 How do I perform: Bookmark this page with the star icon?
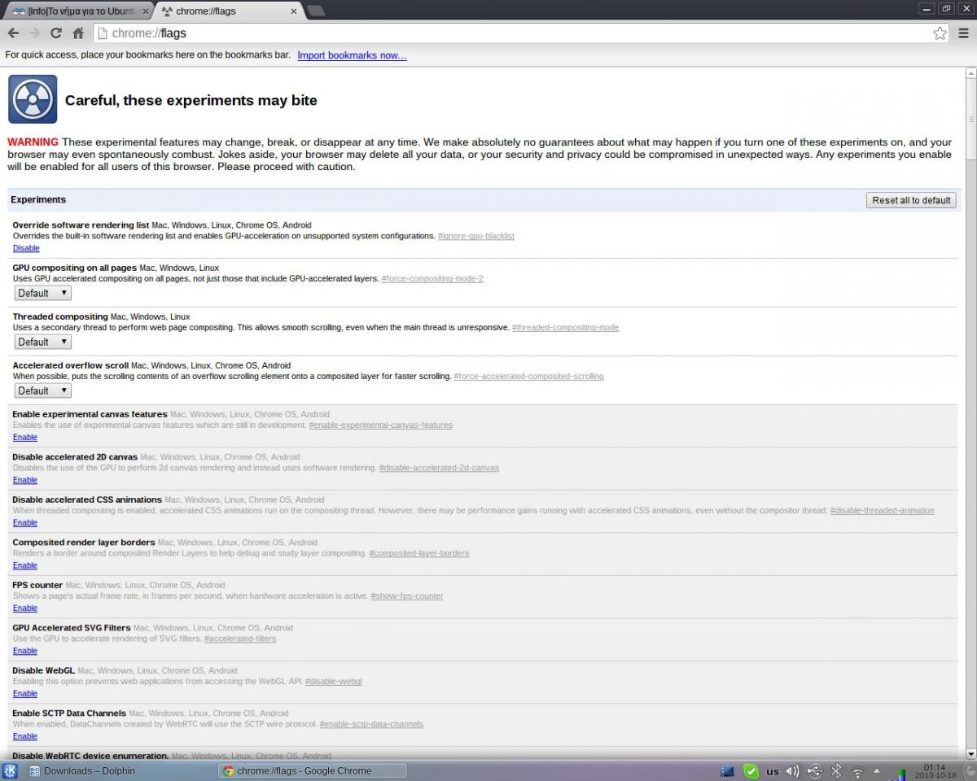(940, 33)
